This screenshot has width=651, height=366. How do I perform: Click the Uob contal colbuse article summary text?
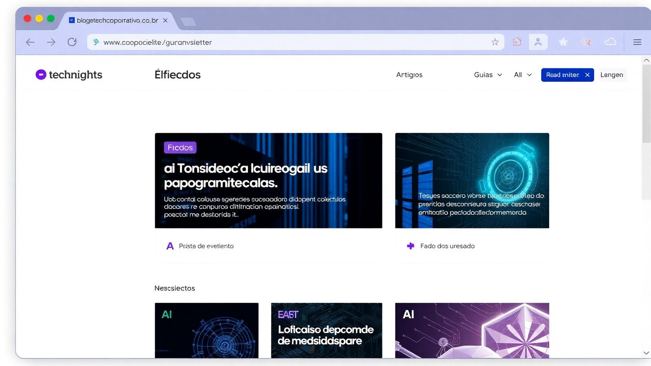[255, 207]
